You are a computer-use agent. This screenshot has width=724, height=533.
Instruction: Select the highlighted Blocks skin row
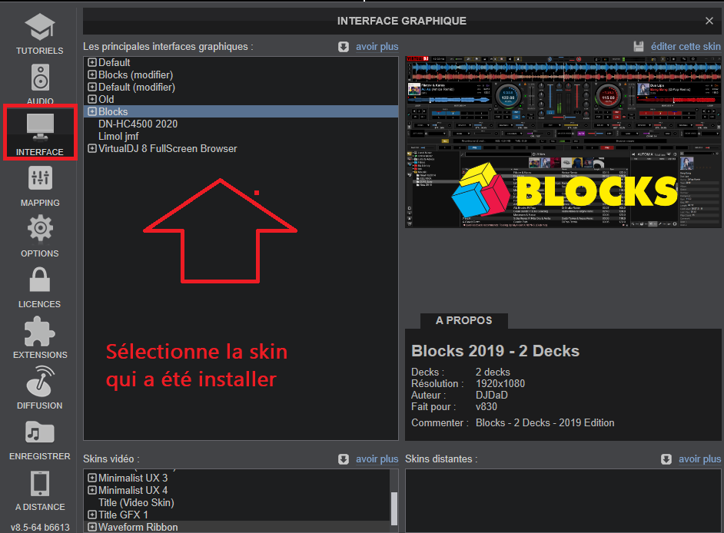[x=241, y=111]
